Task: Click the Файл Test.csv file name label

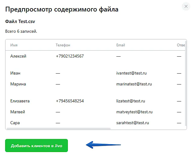Action: [x=20, y=22]
